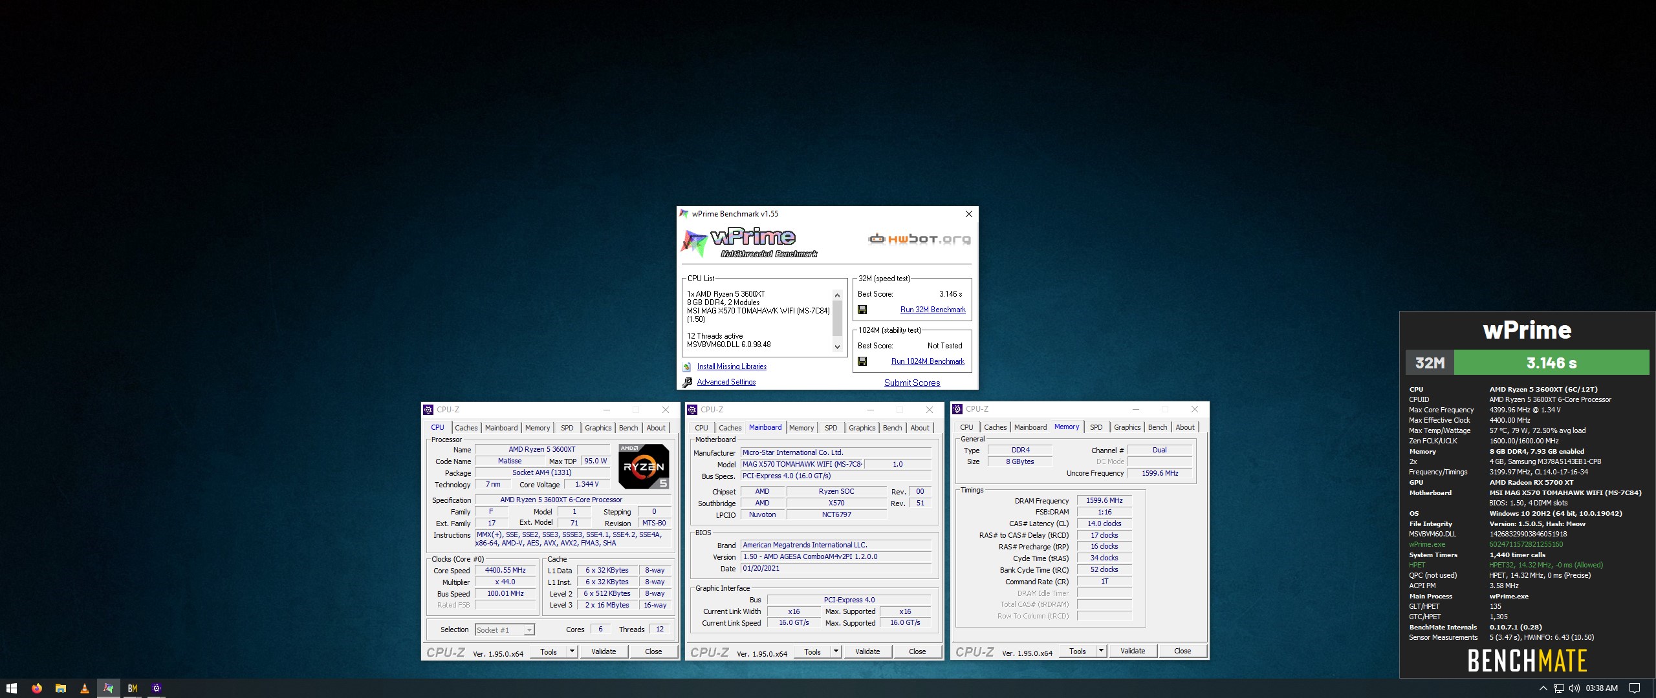This screenshot has width=1656, height=698.
Task: Open CPU tab in CPU-Z Memory window
Action: pyautogui.click(x=966, y=427)
